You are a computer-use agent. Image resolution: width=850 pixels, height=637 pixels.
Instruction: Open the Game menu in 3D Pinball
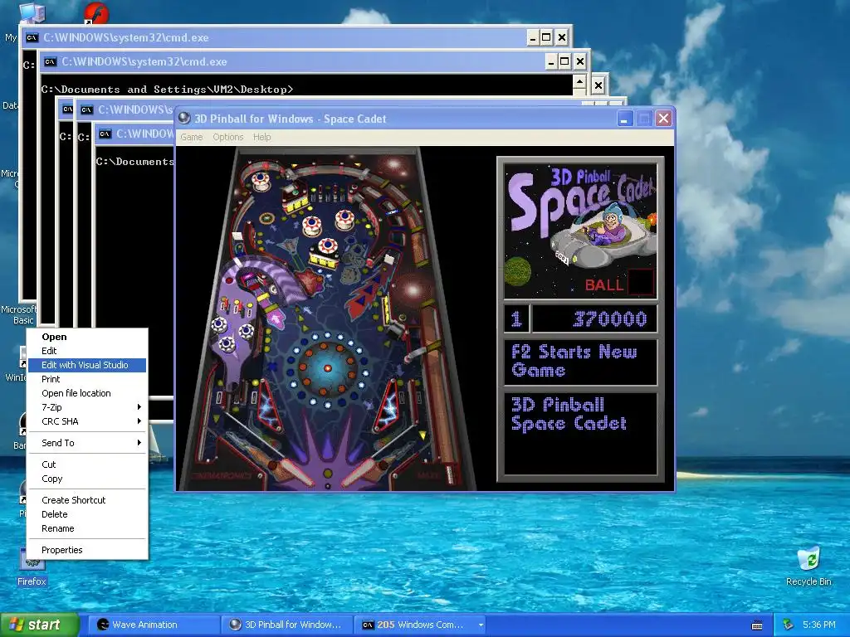click(192, 137)
